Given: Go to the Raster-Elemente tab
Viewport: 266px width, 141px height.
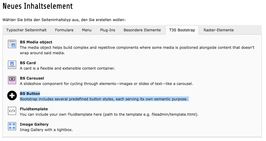Looking at the screenshot, I should click(219, 30).
